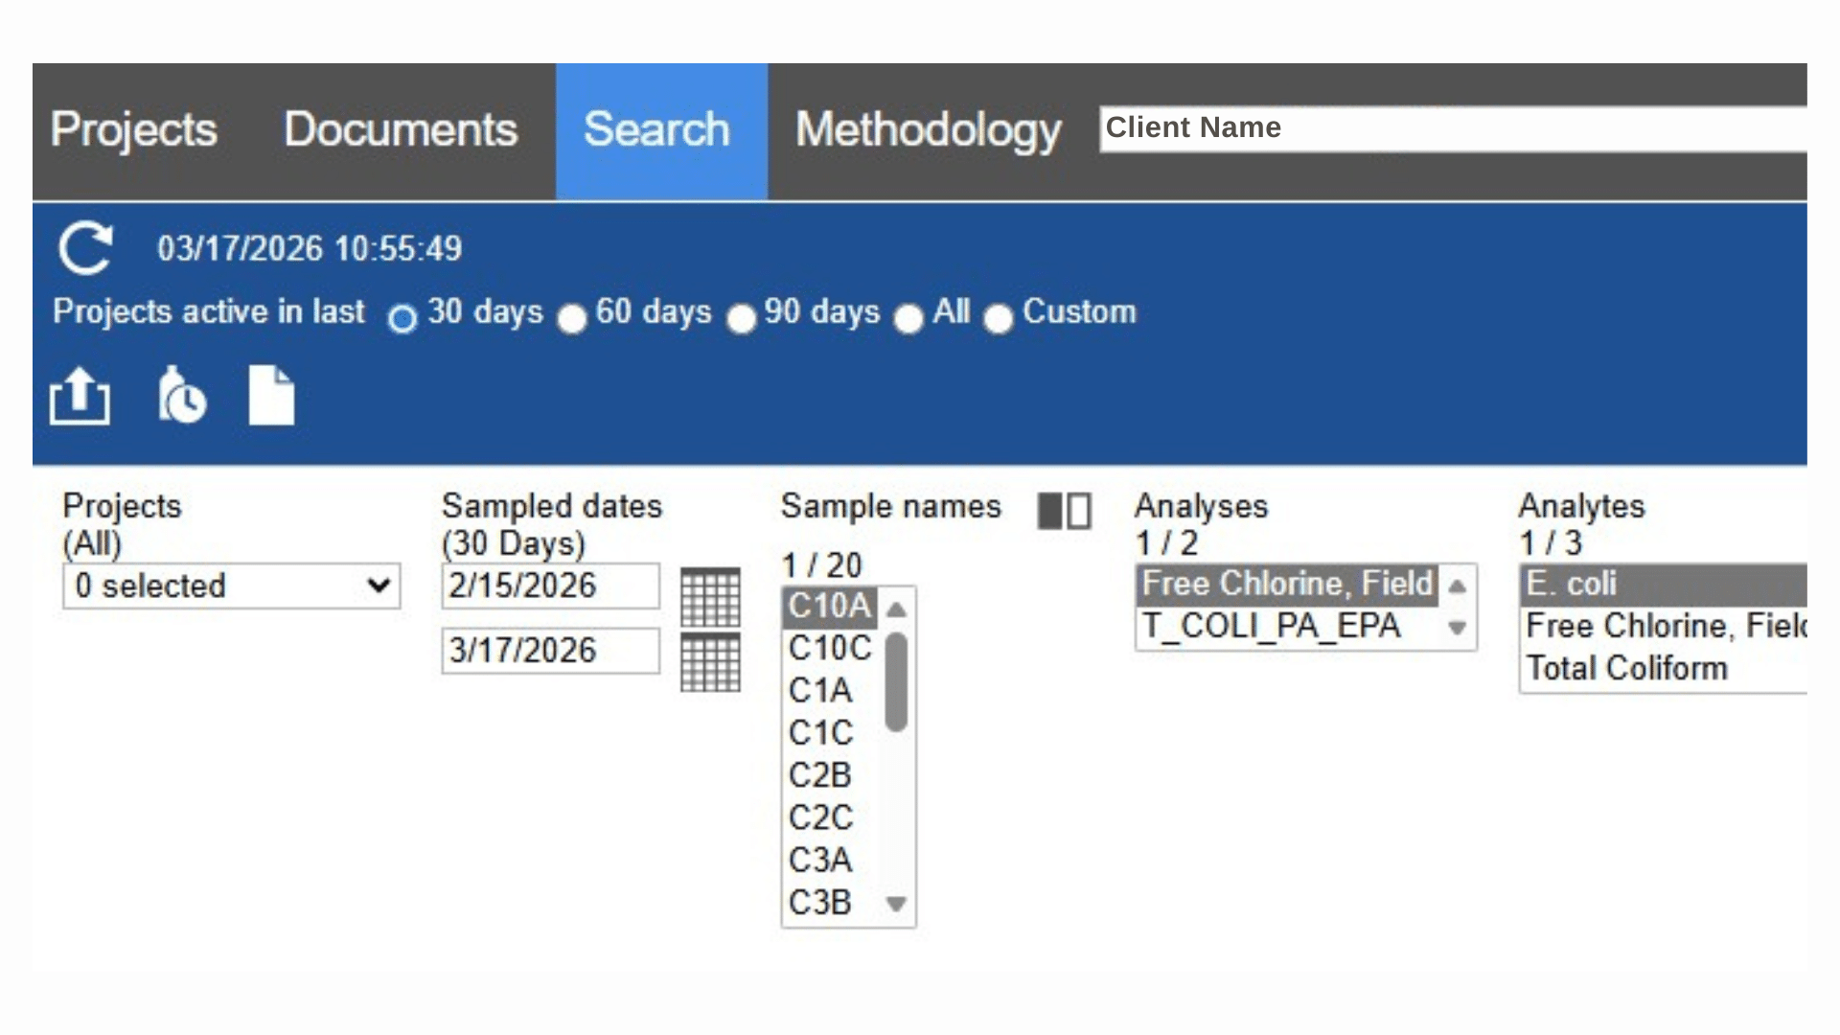Viewport: 1840px width, 1035px height.
Task: Select the Custom radio button
Action: coord(999,318)
